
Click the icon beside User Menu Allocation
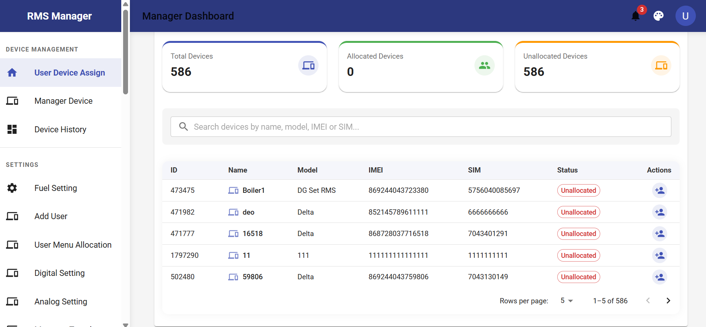(x=12, y=245)
